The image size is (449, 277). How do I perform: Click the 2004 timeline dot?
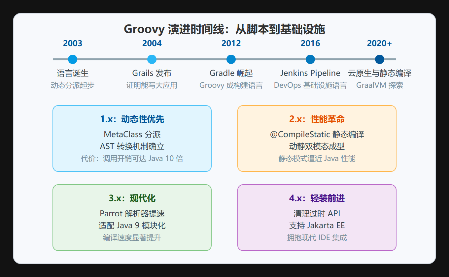[x=152, y=59]
